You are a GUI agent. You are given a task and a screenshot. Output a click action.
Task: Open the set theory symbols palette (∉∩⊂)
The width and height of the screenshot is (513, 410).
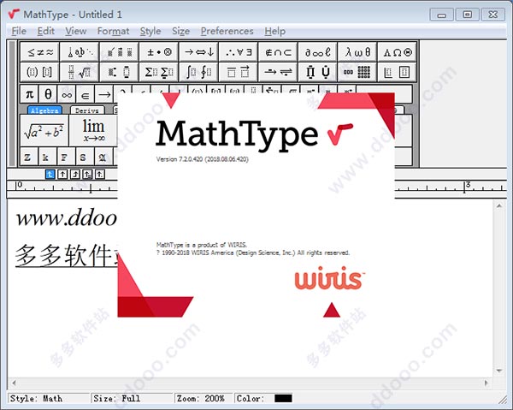point(278,51)
